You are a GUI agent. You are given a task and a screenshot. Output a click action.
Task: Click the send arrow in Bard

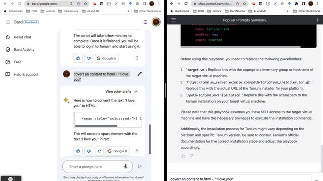pos(140,166)
